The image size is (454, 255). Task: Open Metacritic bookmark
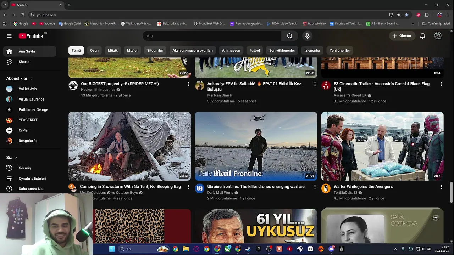(x=101, y=24)
